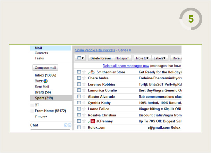211x153 pixels.
Task: Tick the Alaster Alvarado message checkbox
Action: (x=79, y=97)
